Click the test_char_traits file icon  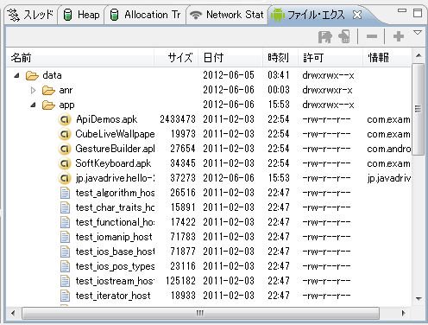(65, 207)
